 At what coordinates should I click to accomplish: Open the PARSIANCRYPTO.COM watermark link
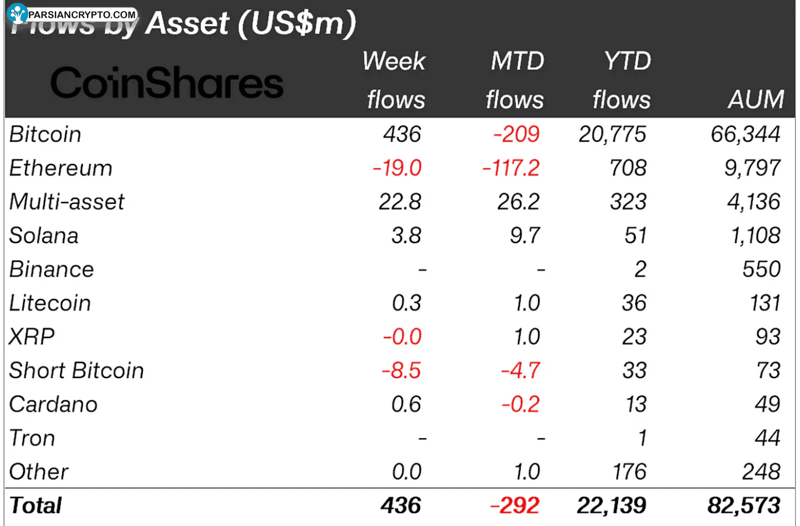point(82,15)
